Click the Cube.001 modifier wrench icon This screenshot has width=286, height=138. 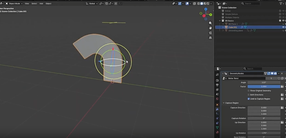(x=242, y=27)
